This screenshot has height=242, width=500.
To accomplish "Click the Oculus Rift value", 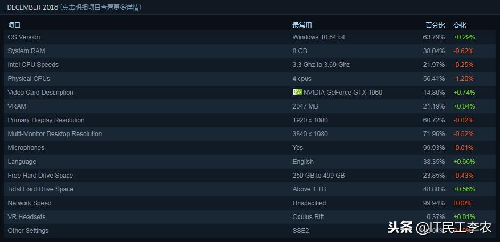I will [x=308, y=217].
